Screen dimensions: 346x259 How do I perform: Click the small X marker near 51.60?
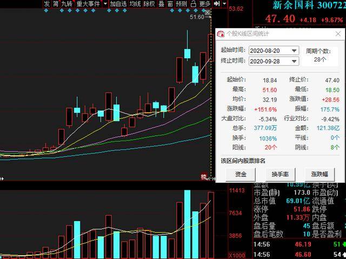click(x=207, y=13)
